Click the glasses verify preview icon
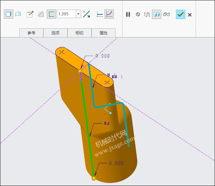This screenshot has width=215, height=186. (x=166, y=14)
